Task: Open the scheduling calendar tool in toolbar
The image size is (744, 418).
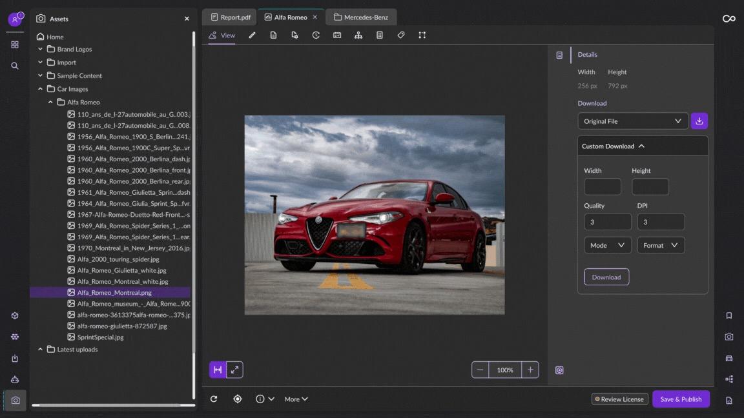Action: pyautogui.click(x=337, y=35)
